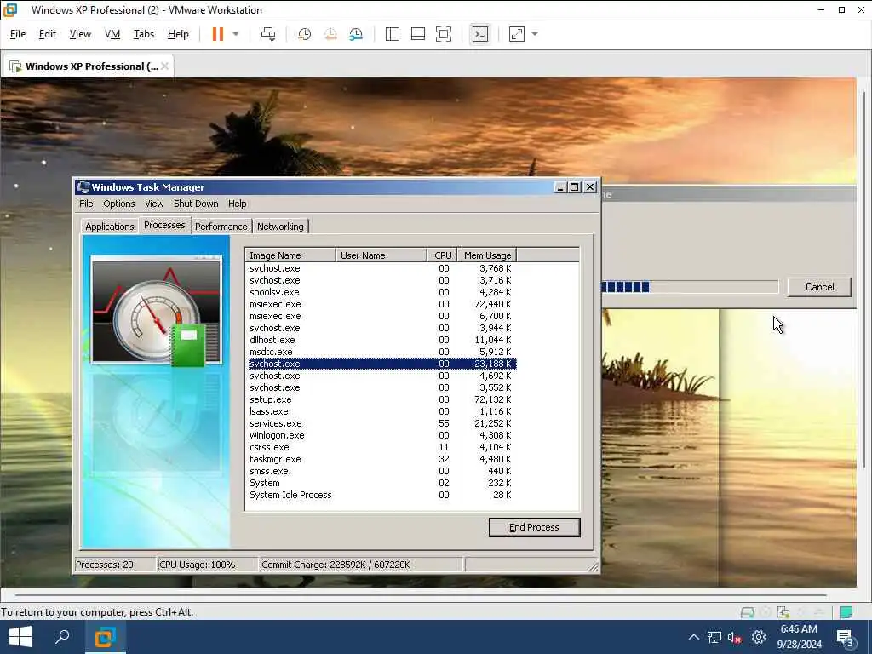Open Task Manager File menu

[x=86, y=204]
